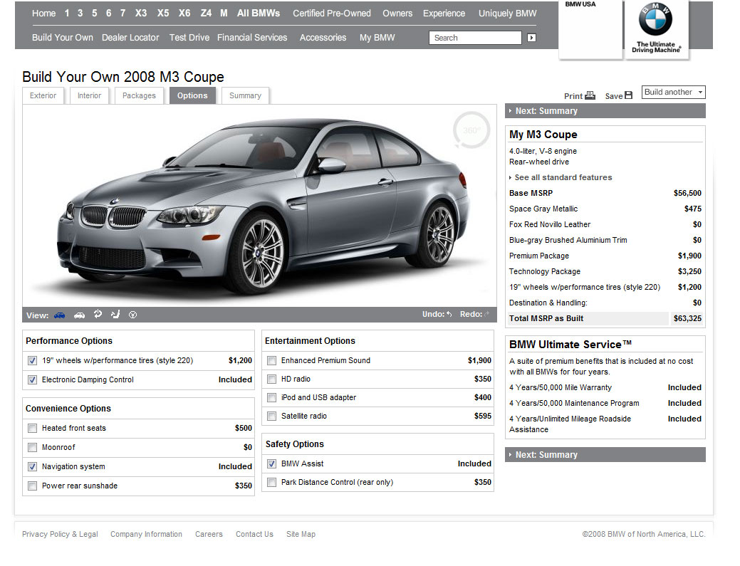Open Financial Services link
This screenshot has height=566, width=740.
tap(252, 38)
